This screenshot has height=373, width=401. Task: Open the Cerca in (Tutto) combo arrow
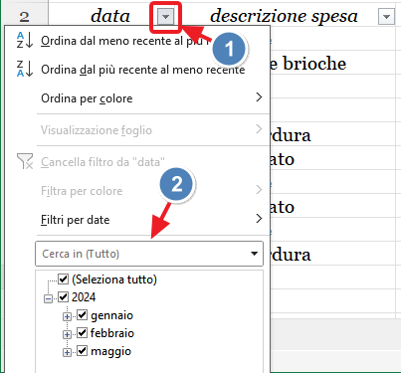coord(255,254)
